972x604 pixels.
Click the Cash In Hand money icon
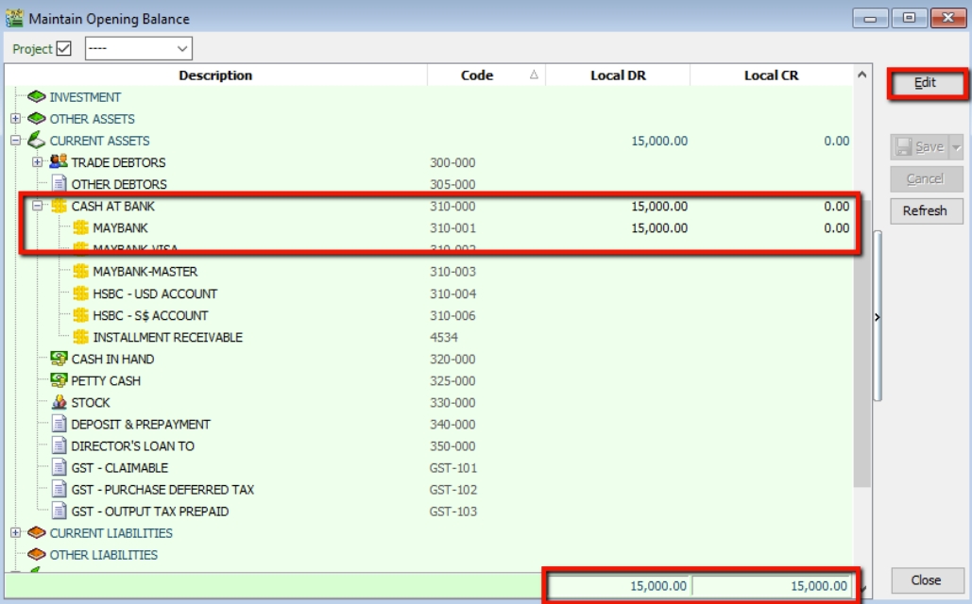tap(59, 359)
